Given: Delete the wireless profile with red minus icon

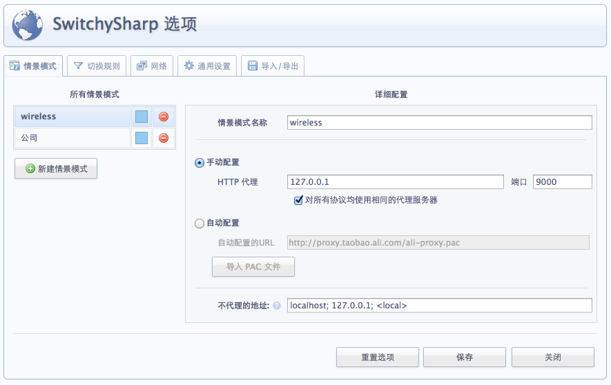Looking at the screenshot, I should click(x=164, y=117).
